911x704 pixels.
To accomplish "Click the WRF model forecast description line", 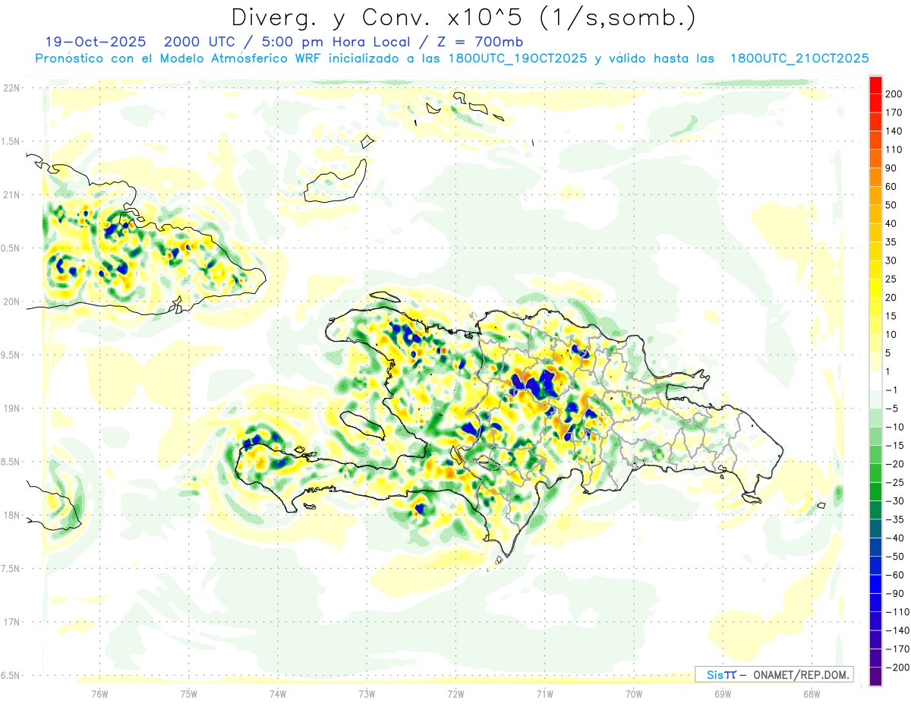I will (x=452, y=58).
